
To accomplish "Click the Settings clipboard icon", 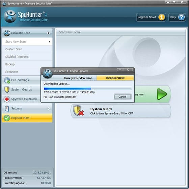I will coord(7,108).
